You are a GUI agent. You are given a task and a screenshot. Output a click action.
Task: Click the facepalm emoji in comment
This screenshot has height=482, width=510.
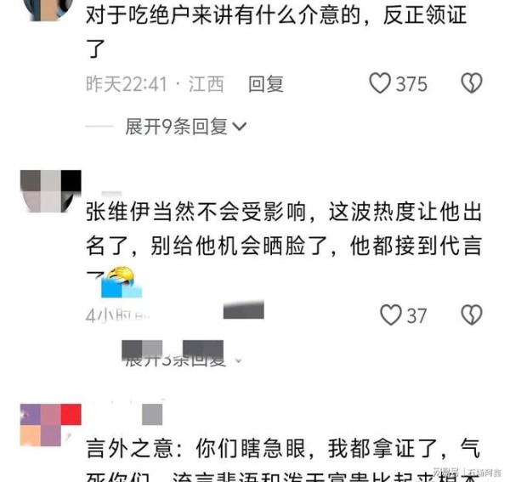click(x=122, y=281)
